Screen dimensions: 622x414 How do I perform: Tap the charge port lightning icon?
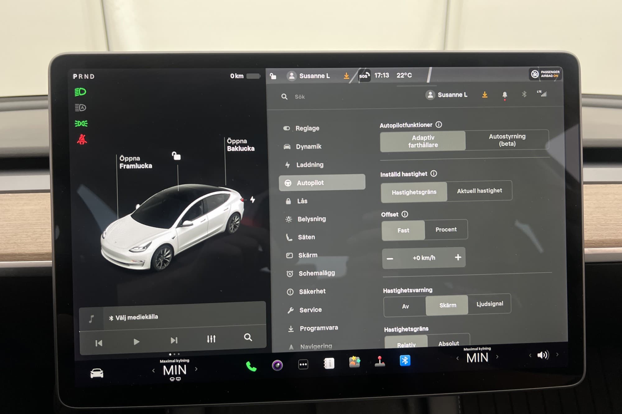click(x=253, y=199)
